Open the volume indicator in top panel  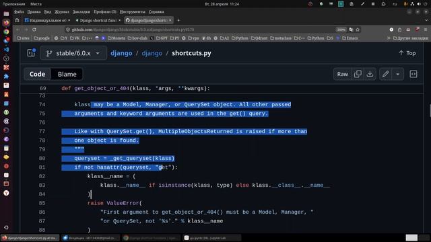(x=419, y=4)
